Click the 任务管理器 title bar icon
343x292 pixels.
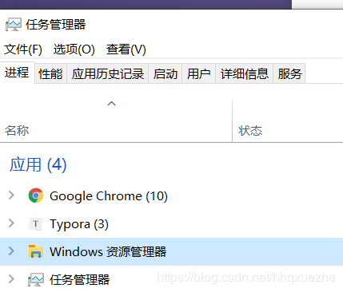pos(13,25)
